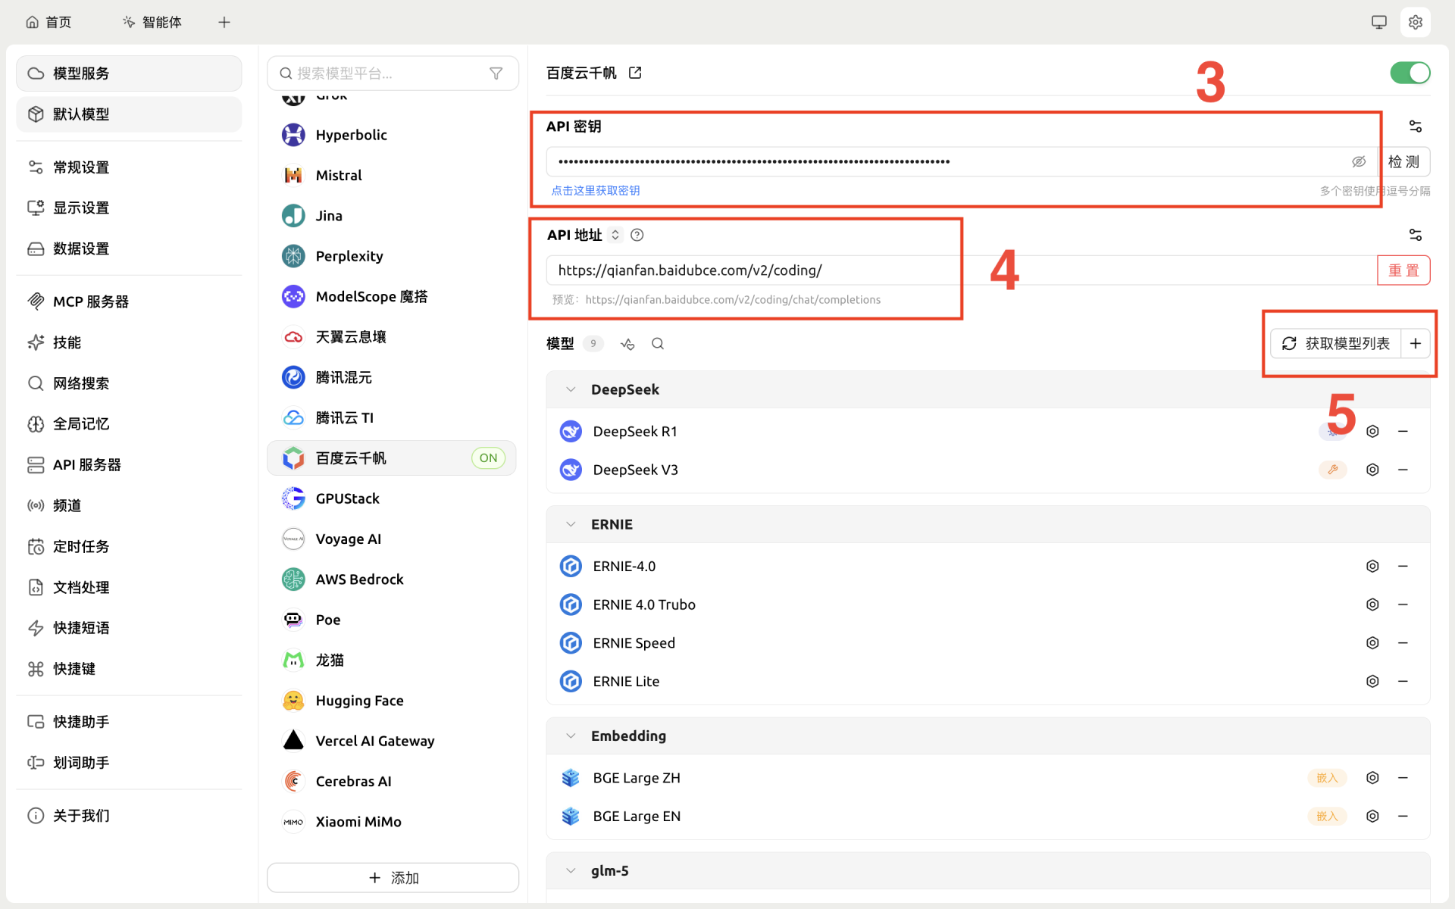Remove the ERNIE Speed model
The height and width of the screenshot is (909, 1455).
pyautogui.click(x=1403, y=643)
